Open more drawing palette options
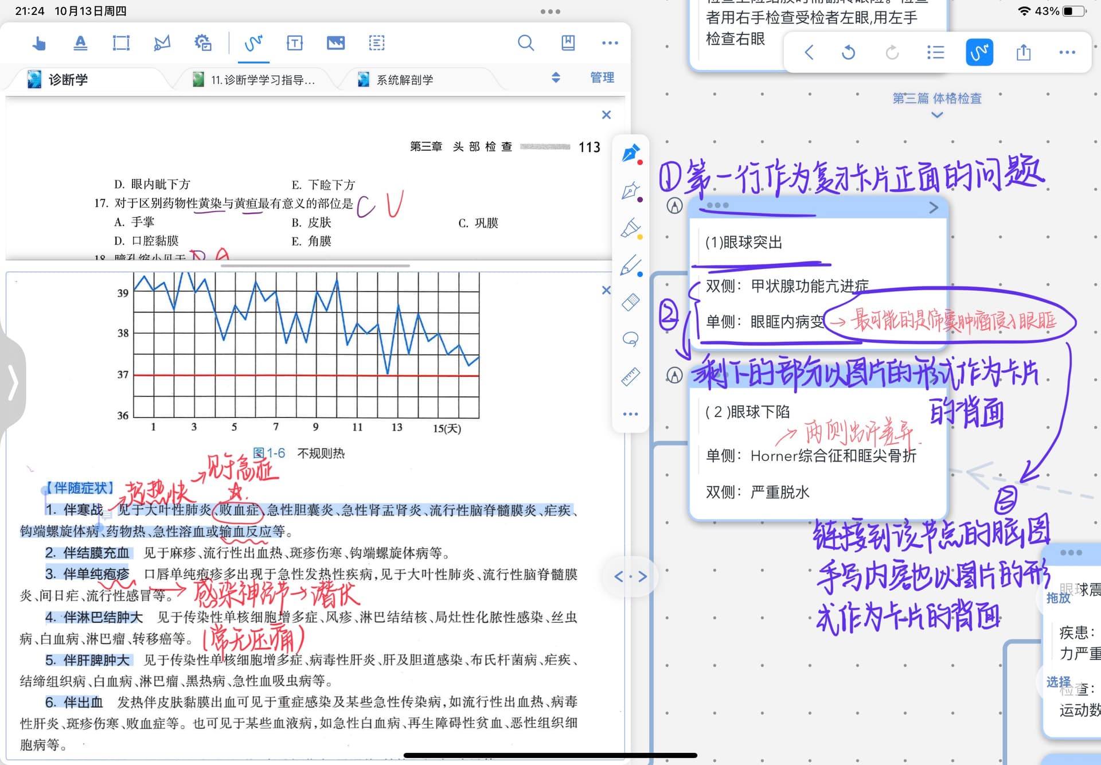 [631, 414]
